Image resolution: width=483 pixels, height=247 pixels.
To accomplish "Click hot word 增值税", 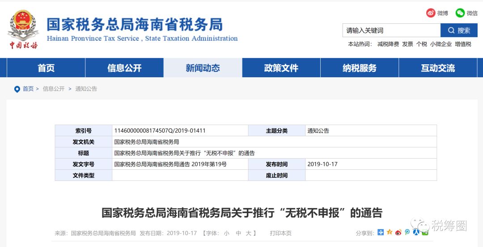I will tap(463, 44).
